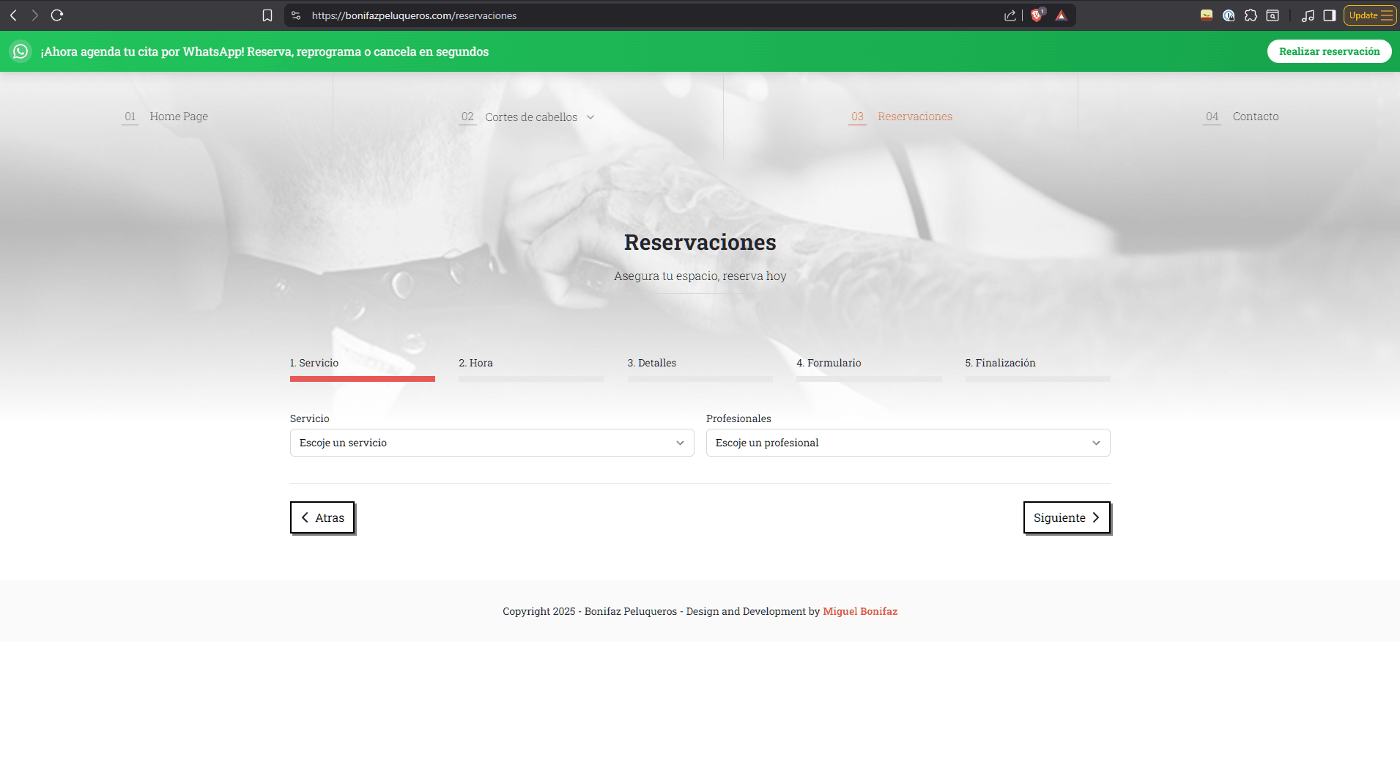1400x760 pixels.
Task: Reload the page
Action: point(57,15)
